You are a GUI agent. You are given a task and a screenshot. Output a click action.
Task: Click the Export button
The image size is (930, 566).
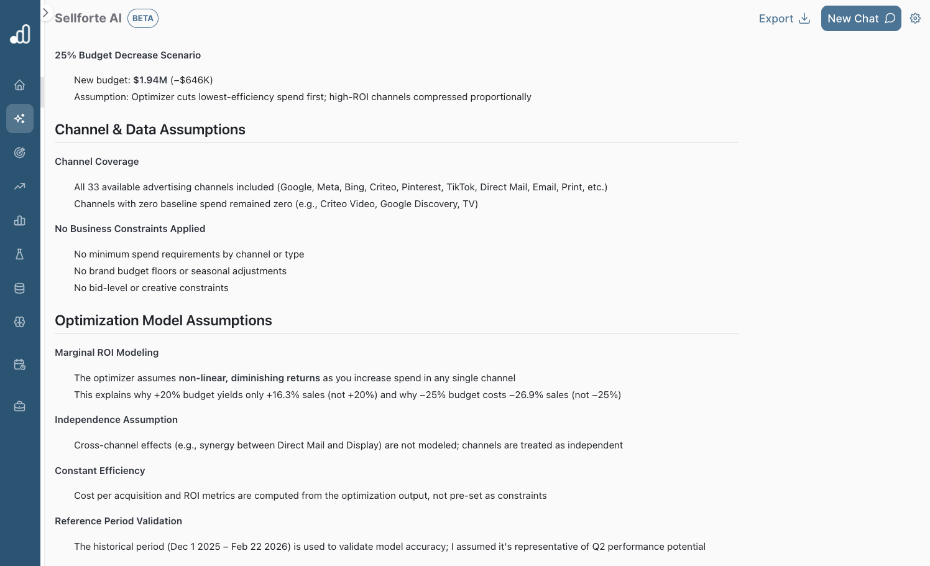point(784,19)
